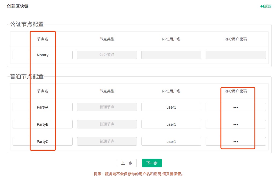Viewport: 278px width, 185px height.
Task: Click 节点名 header in notary table
Action: pyautogui.click(x=43, y=39)
